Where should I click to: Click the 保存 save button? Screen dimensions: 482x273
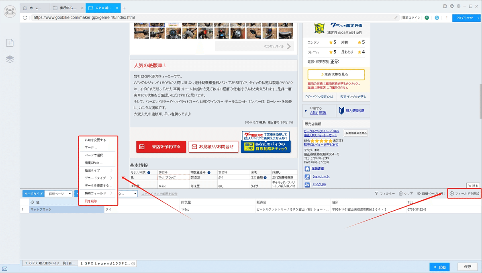coord(468,267)
